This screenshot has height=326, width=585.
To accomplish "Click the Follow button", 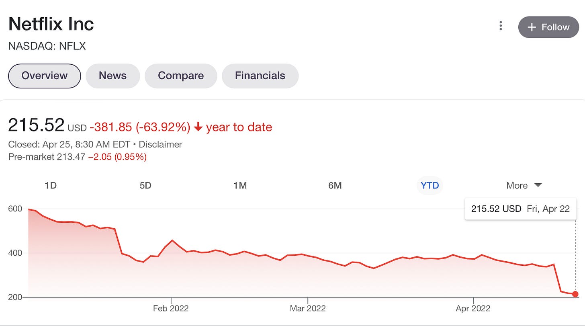I will point(548,27).
